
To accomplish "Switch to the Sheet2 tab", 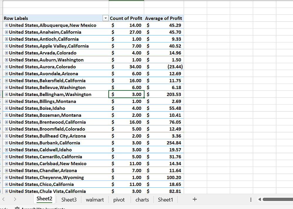I will point(45,199).
